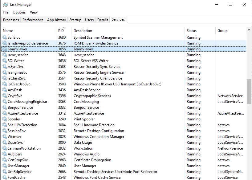The image size is (252, 180).
Task: Click 'Remote Desktop Services UserMode Port Redirector'
Action: point(115,172)
